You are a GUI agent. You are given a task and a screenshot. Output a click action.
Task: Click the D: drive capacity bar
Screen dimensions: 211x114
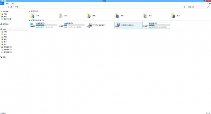click(75, 25)
